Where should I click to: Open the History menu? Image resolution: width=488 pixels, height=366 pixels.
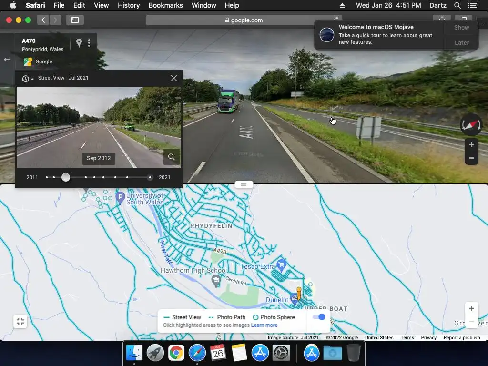click(129, 5)
